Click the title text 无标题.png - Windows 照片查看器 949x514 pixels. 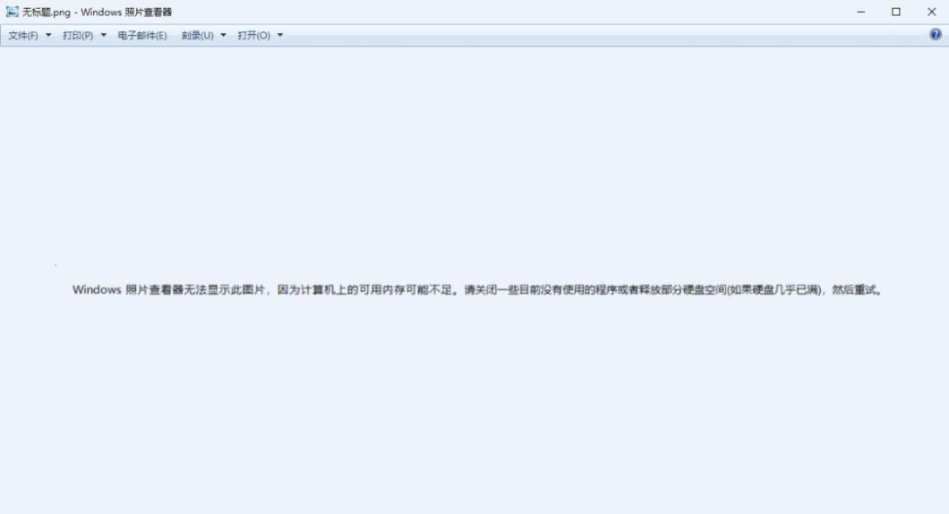point(97,13)
